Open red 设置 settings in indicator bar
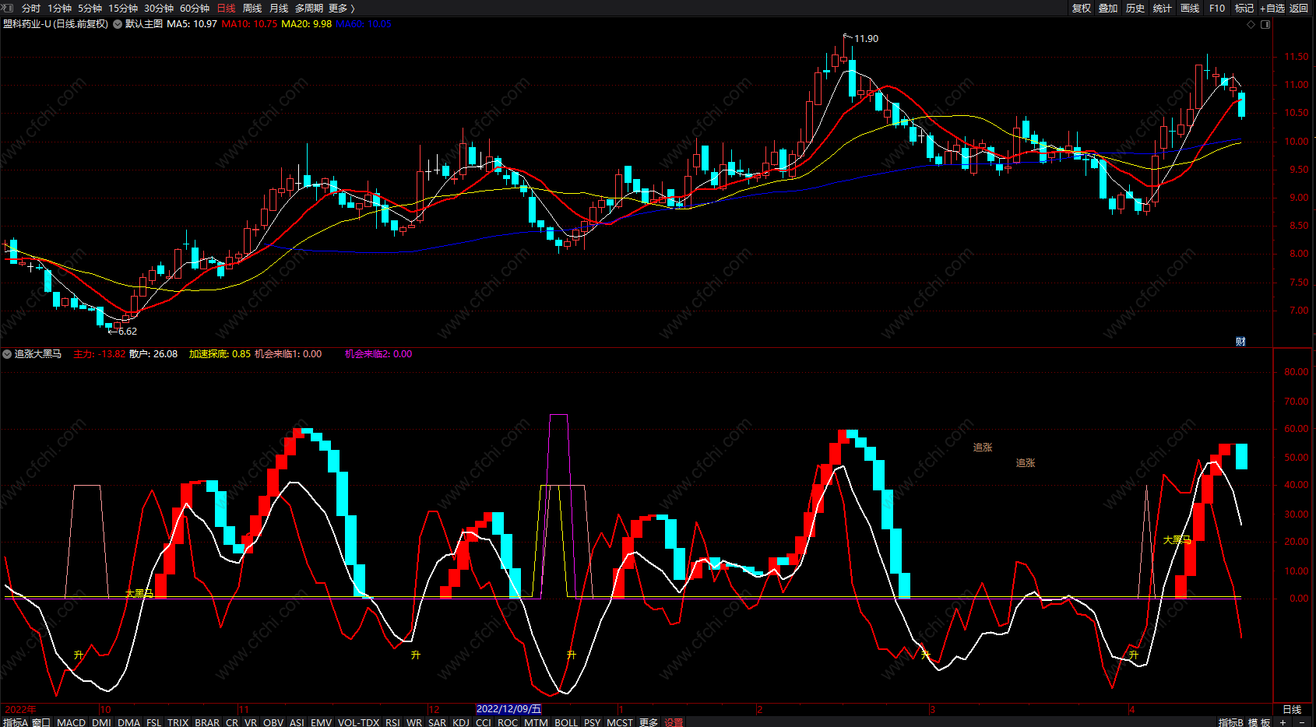This screenshot has height=727, width=1316. (x=674, y=722)
